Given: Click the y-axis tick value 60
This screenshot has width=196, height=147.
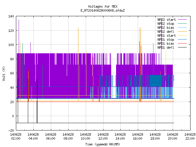Looking at the screenshot, I should [12, 73].
